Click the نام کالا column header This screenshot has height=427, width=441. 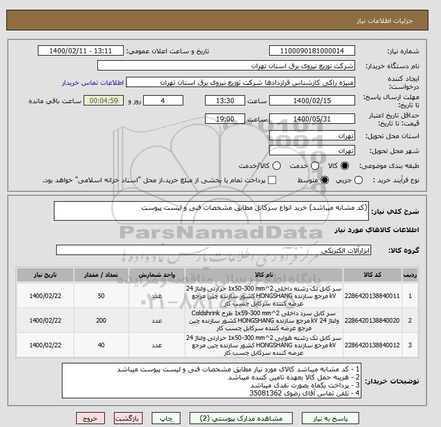coord(264,275)
